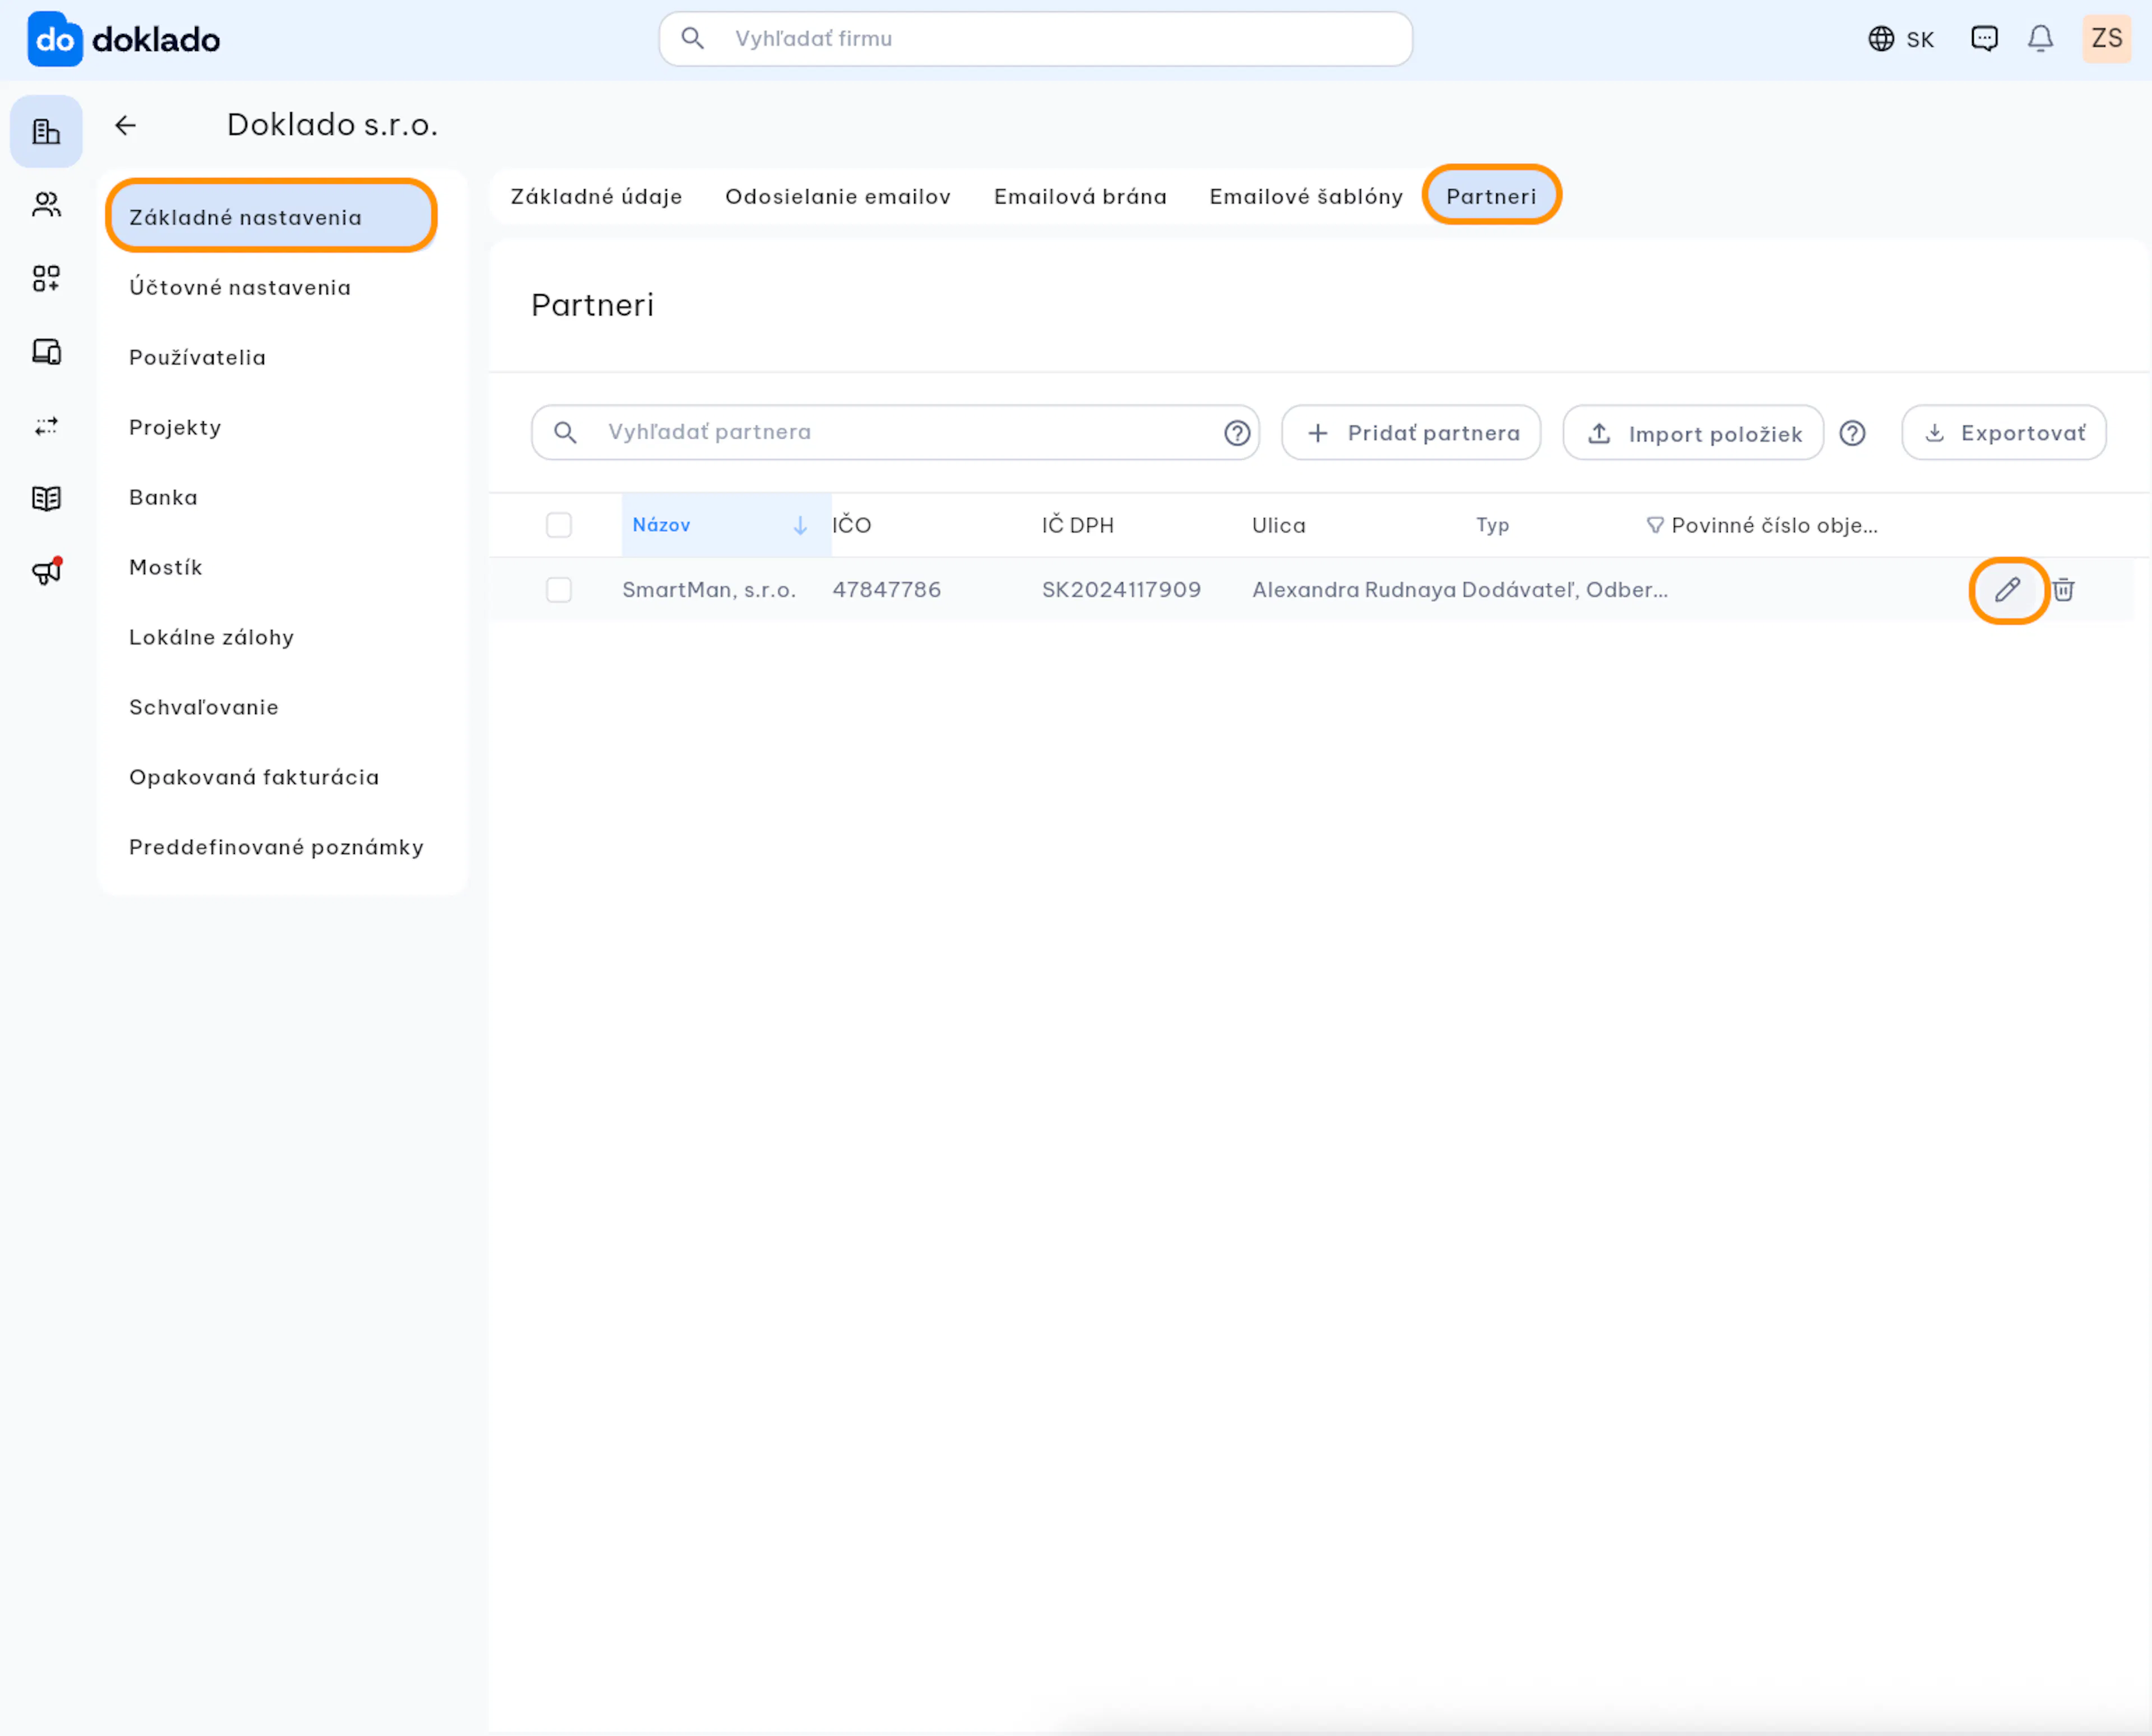The width and height of the screenshot is (2152, 1736).
Task: Click the Dodávateľ, Odber... type cell
Action: [1564, 590]
